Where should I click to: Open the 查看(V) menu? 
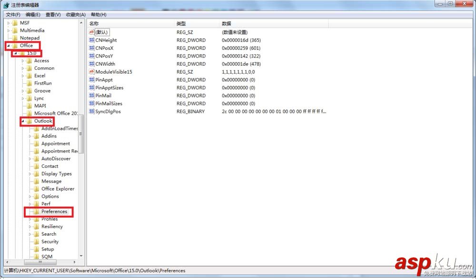click(50, 14)
